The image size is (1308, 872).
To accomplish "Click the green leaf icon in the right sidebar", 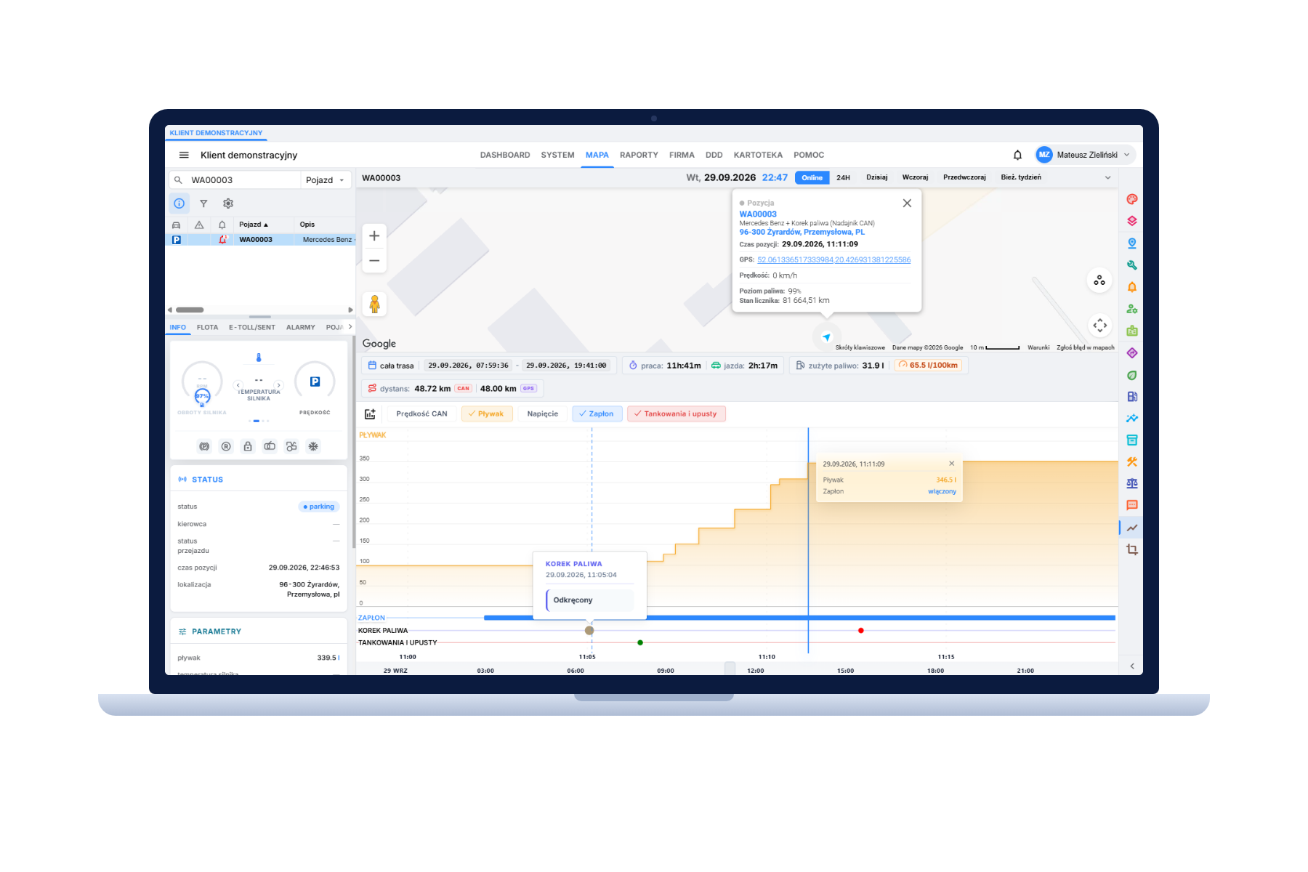I will pyautogui.click(x=1132, y=375).
